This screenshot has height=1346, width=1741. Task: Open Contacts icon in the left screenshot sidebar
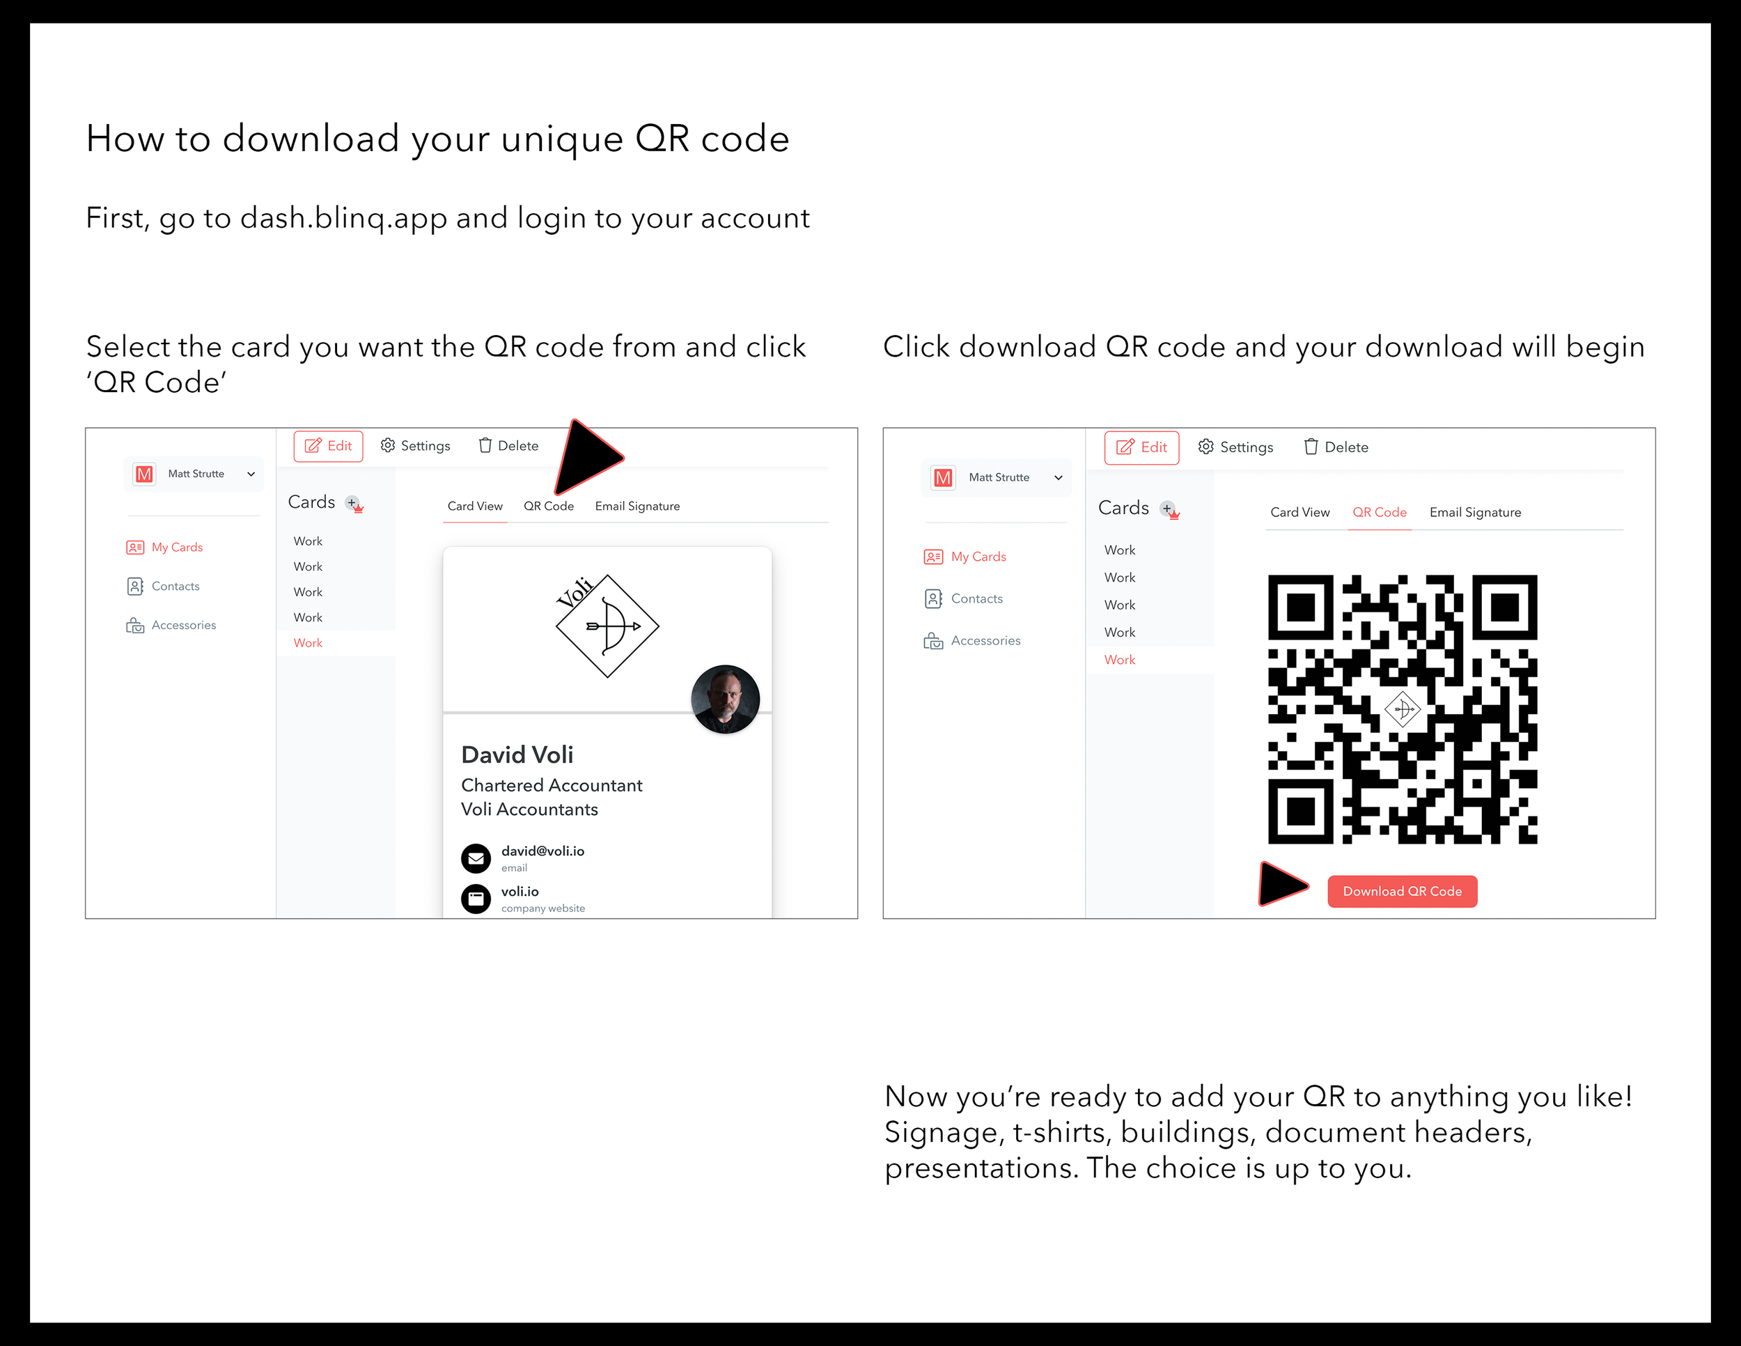(134, 586)
